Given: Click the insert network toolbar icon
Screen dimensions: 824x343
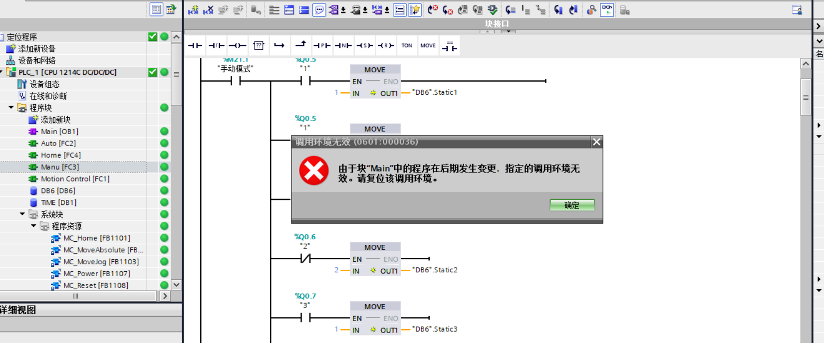Looking at the screenshot, I should click(193, 10).
